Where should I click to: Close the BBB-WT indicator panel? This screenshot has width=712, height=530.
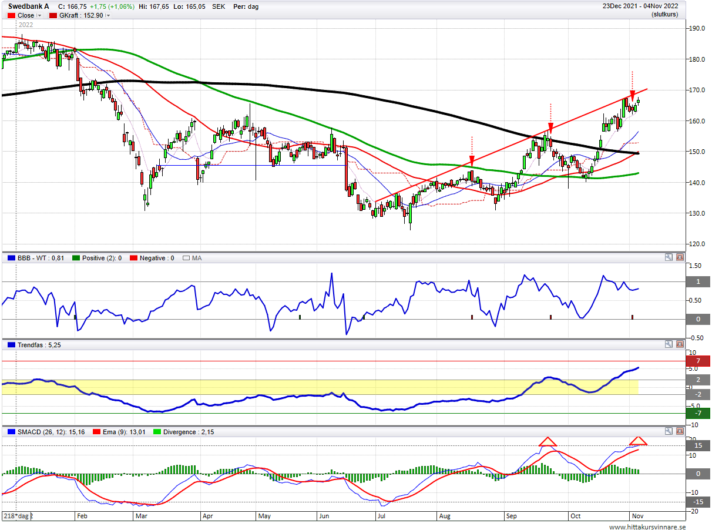[x=680, y=257]
